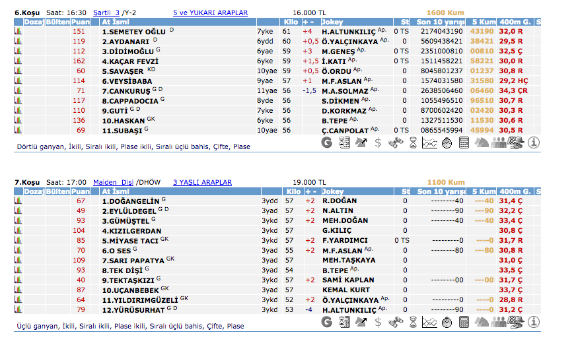Click the horse heads icon under race 7

coord(482,323)
